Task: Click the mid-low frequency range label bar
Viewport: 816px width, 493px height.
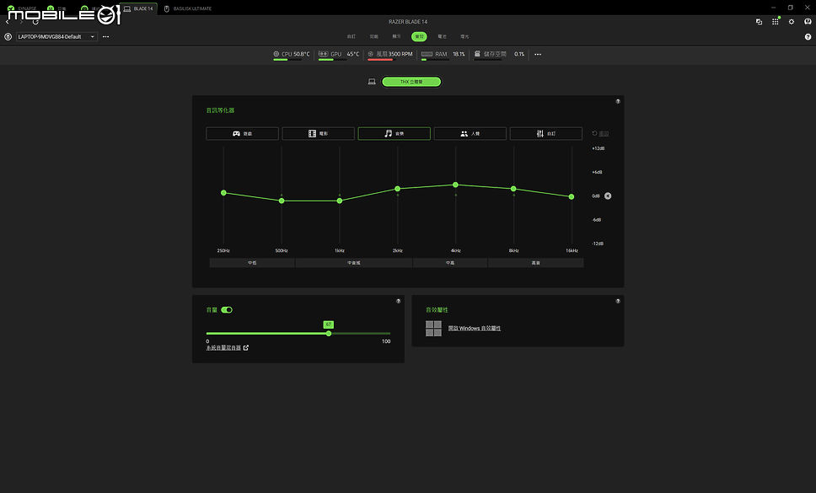Action: [x=252, y=263]
